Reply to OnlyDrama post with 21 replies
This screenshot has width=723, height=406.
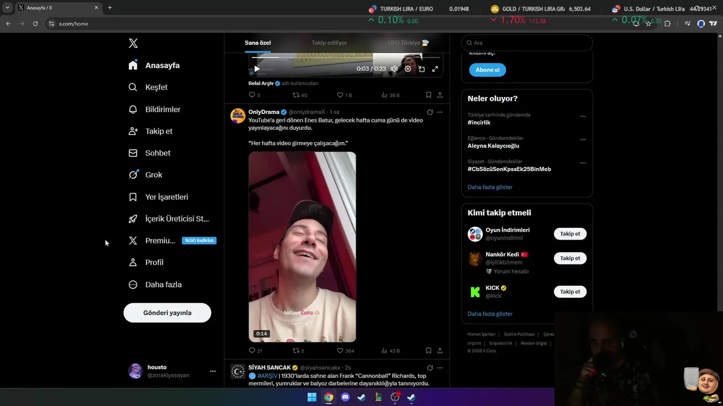(255, 351)
